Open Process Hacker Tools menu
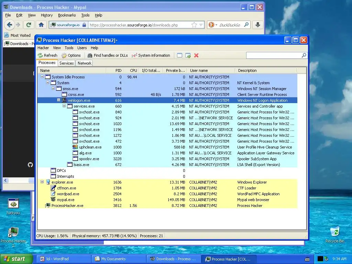This screenshot has width=352, height=264. click(69, 48)
